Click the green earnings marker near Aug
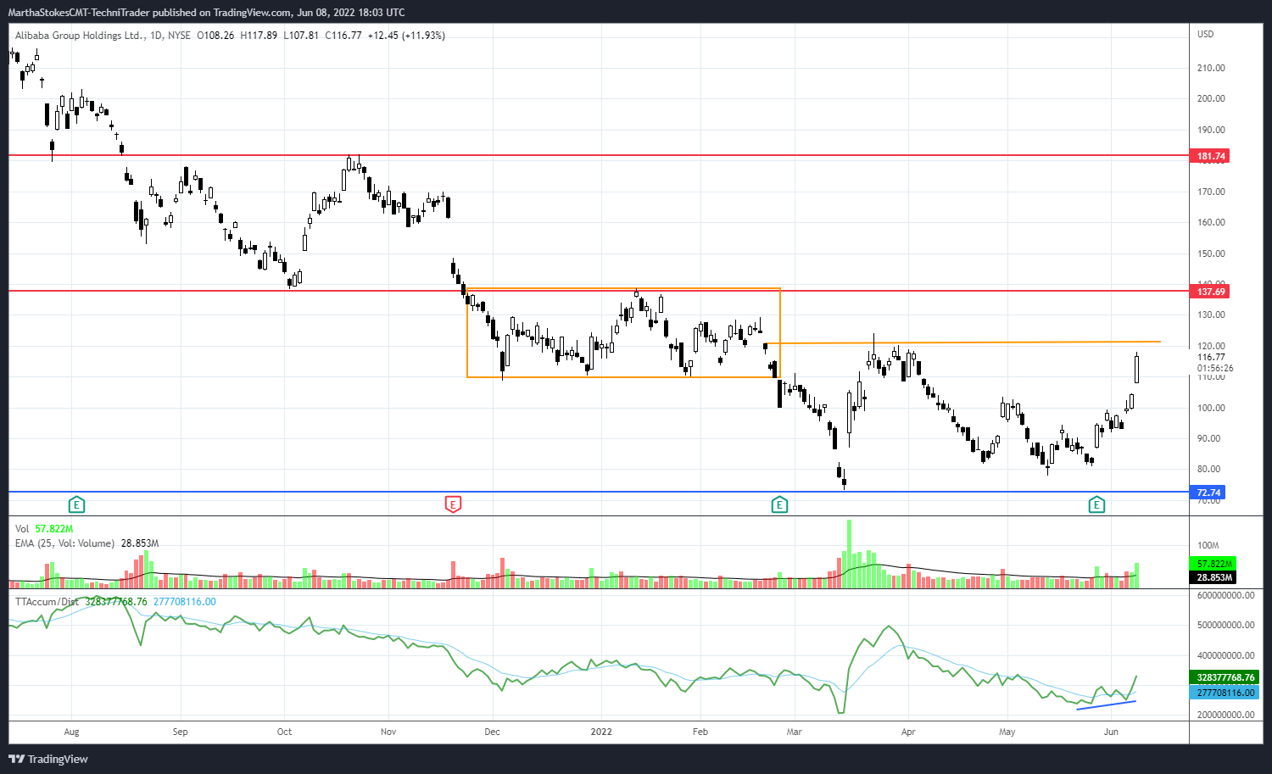This screenshot has width=1272, height=774. point(76,505)
